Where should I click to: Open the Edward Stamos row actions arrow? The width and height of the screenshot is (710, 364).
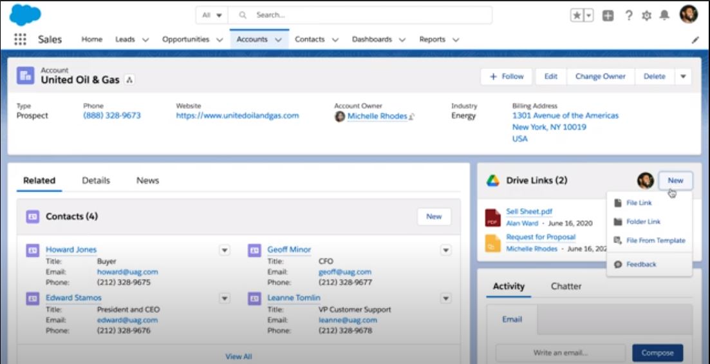(x=225, y=298)
